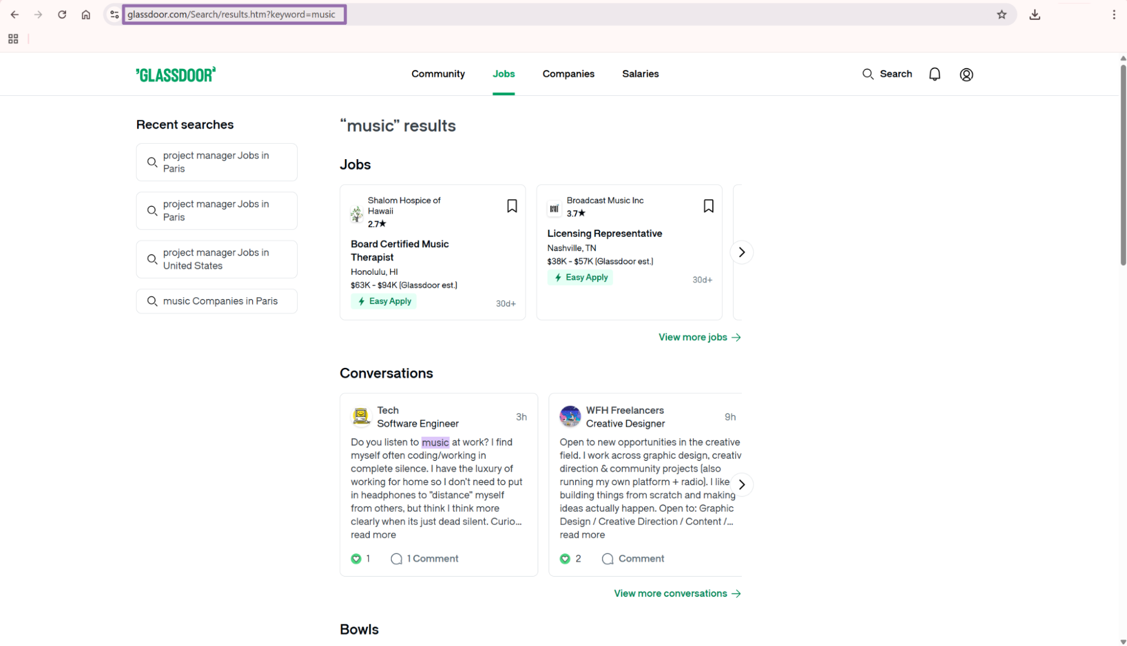Screen dimensions: 1127x646
Task: Click the "$63K - $94K" salary estimate
Action: [404, 285]
